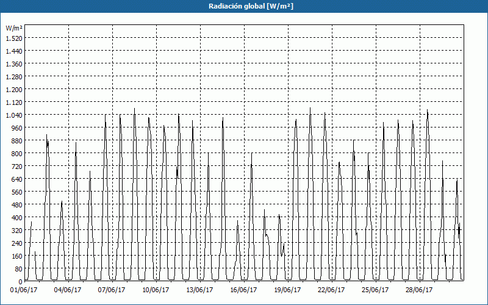Click the 240 y-axis value
The width and height of the screenshot is (488, 305).
coord(18,243)
